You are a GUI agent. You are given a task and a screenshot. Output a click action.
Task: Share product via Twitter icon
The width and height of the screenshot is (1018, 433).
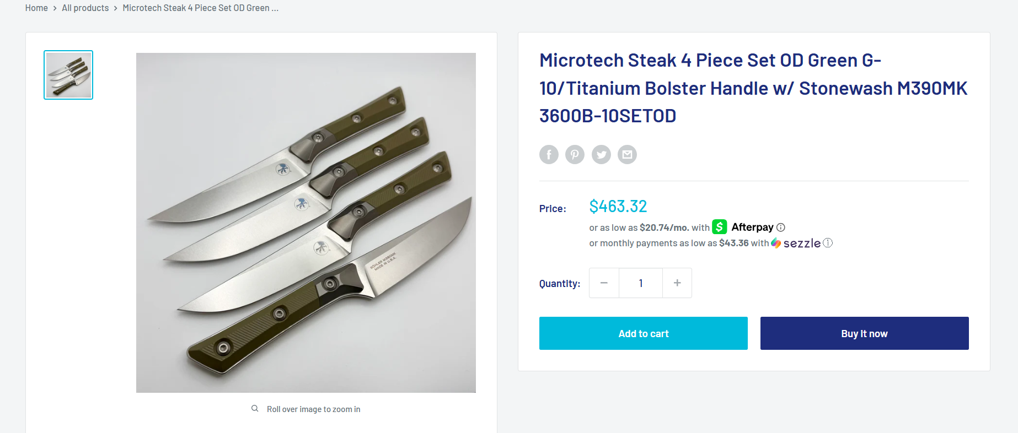point(601,155)
